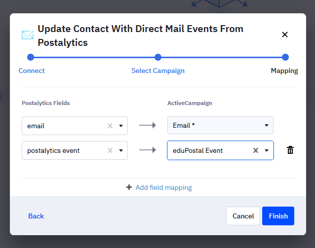Click the ActiveCampaign column label
Screen dimensions: 315x248
[x=190, y=103]
